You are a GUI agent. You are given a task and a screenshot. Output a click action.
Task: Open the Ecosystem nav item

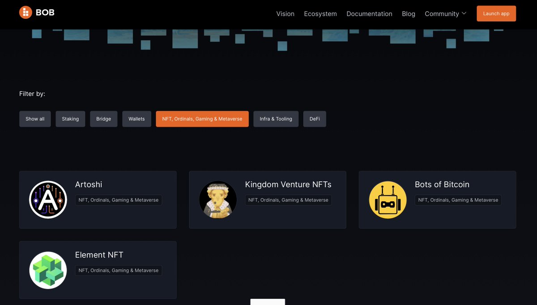coord(320,14)
